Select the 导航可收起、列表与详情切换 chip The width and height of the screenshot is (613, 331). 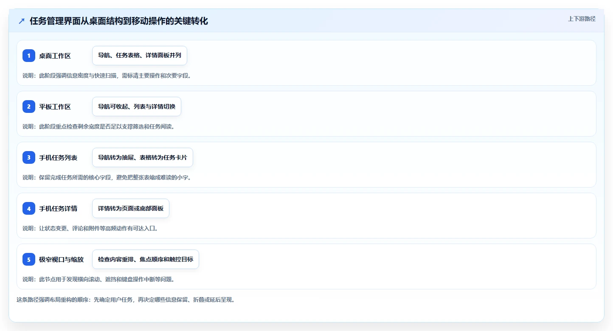137,107
